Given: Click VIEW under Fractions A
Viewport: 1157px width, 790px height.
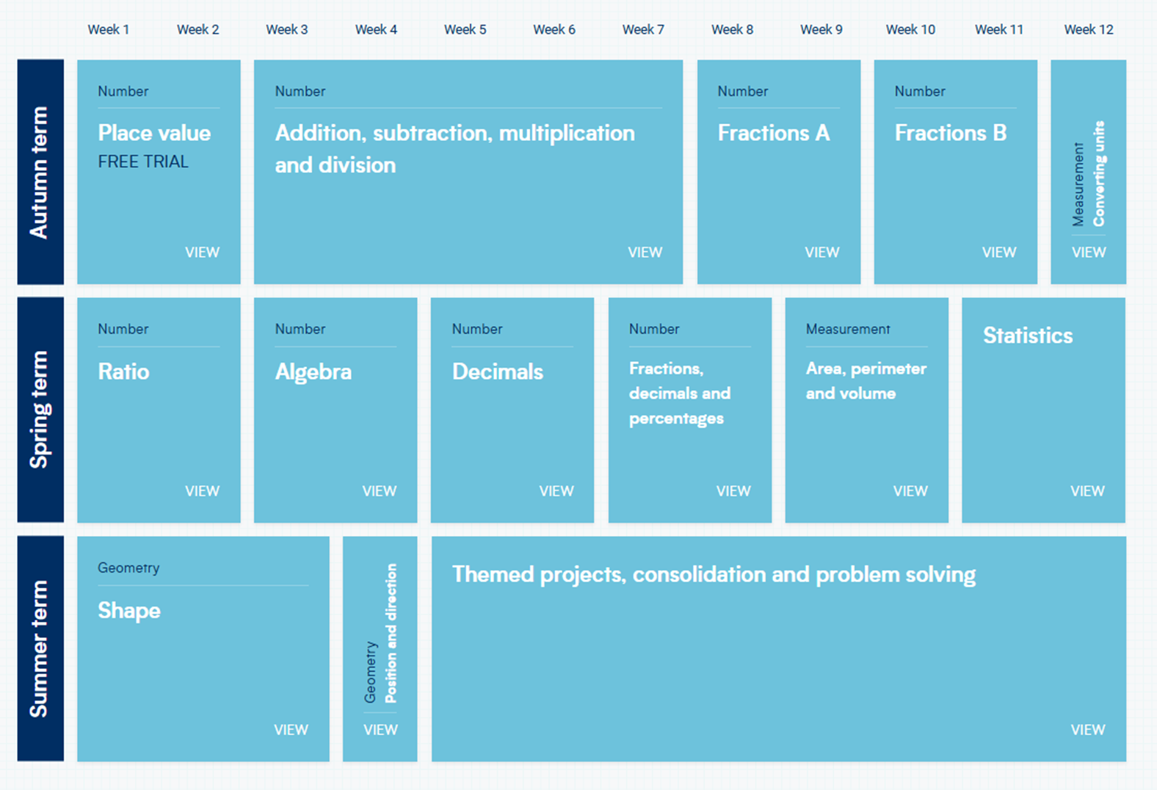Looking at the screenshot, I should (x=821, y=253).
